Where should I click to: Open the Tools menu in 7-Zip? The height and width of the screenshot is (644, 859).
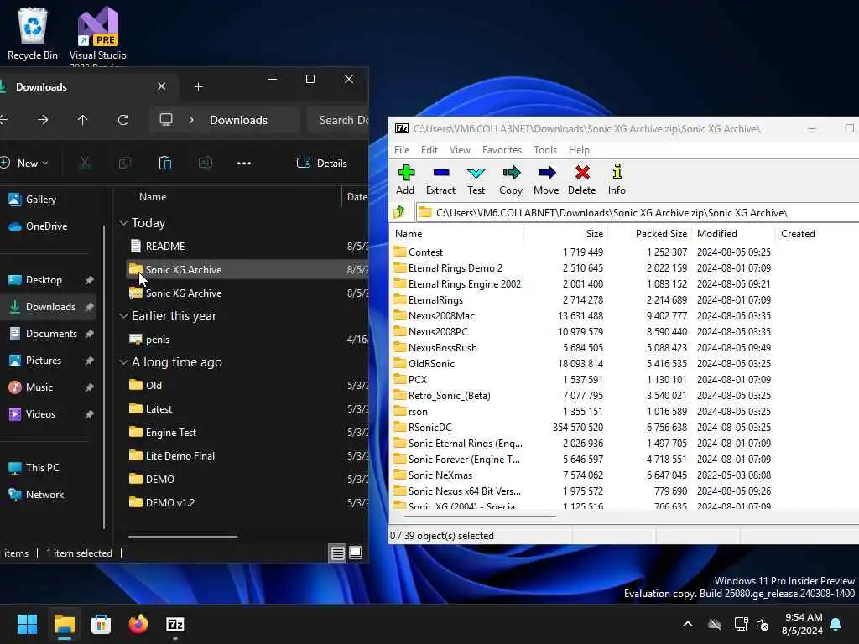pos(545,150)
